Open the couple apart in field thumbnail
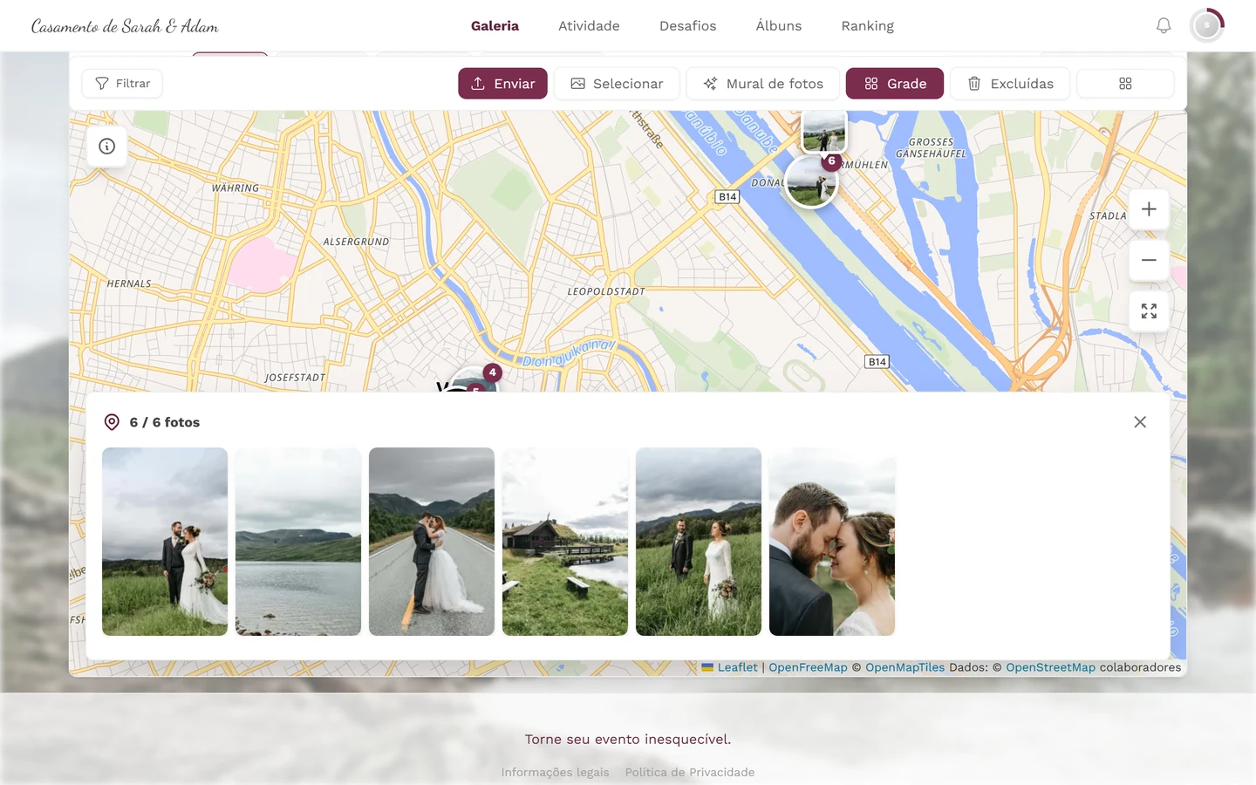The width and height of the screenshot is (1256, 785). coord(699,542)
